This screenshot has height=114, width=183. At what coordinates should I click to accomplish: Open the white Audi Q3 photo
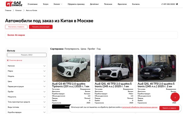pos(71,68)
